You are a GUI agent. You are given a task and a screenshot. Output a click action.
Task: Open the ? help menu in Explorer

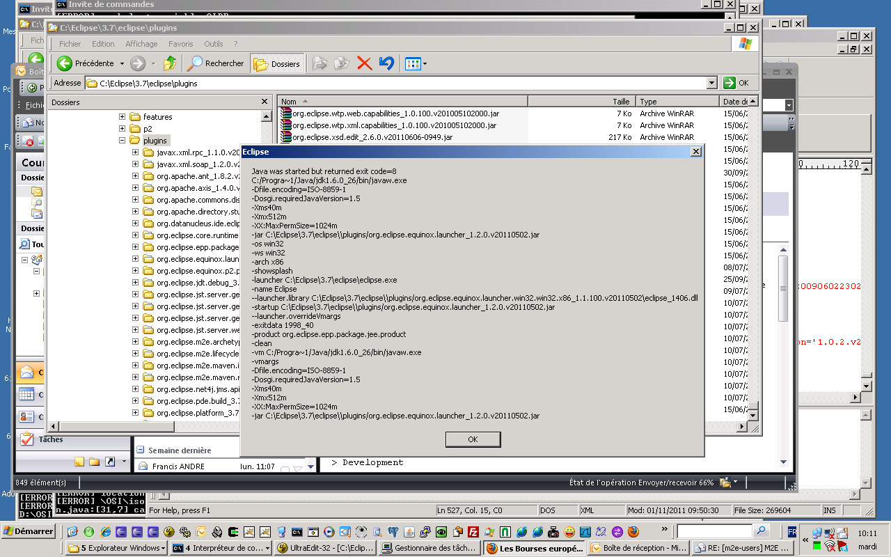coord(236,44)
